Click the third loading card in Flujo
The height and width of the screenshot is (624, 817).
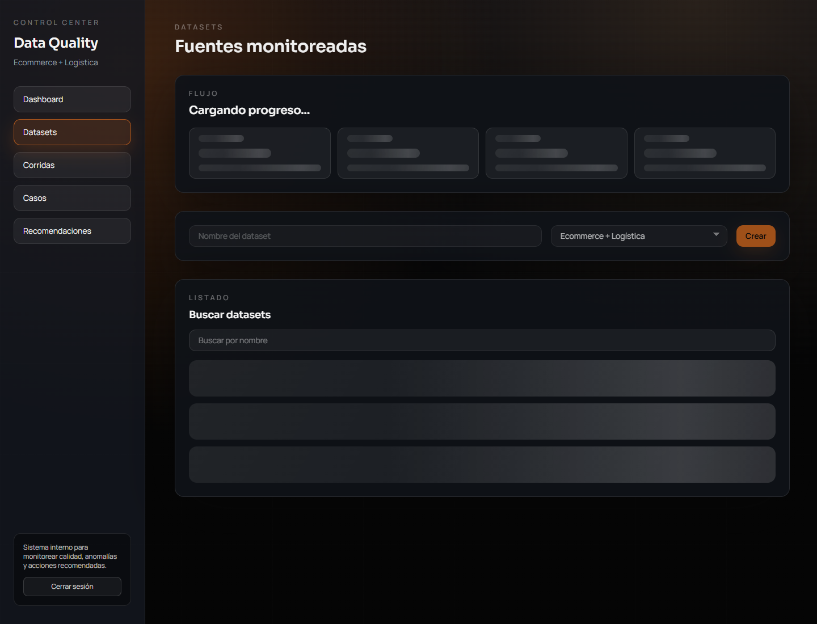556,153
